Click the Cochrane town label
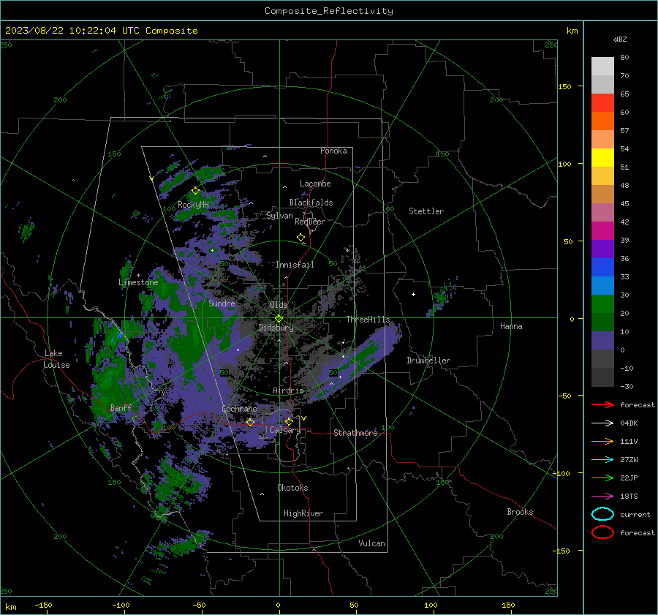Screen dimensions: 658x615 (239, 409)
